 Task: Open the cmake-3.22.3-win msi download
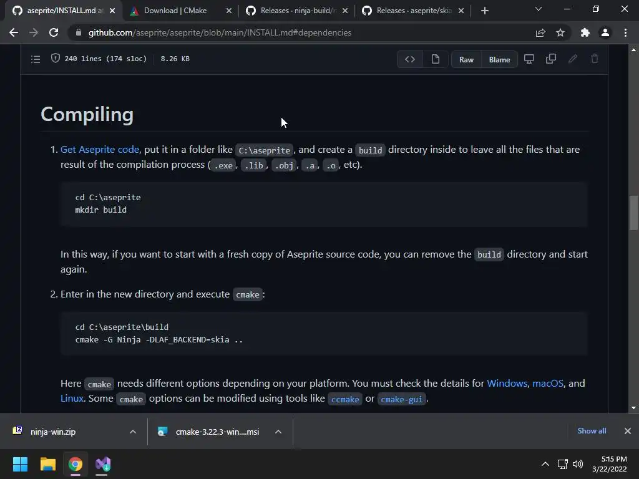tap(217, 432)
